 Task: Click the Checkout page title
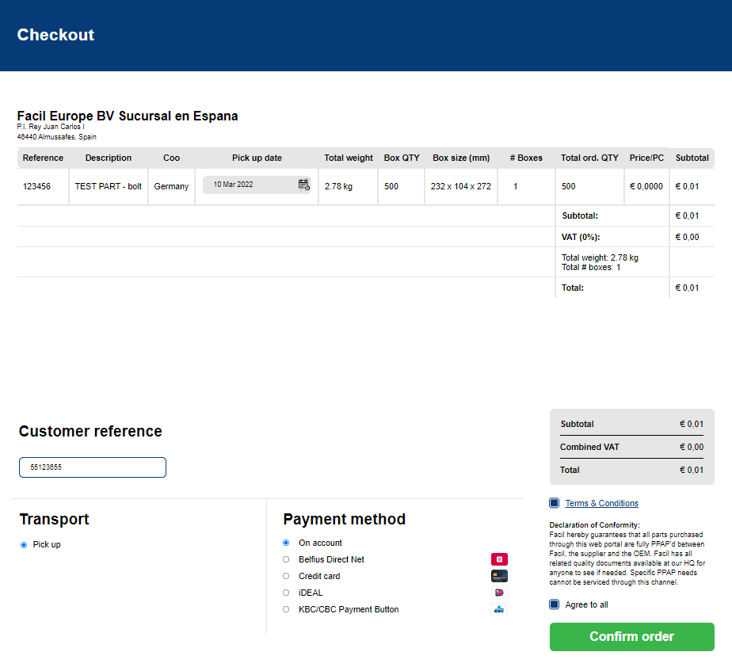55,35
